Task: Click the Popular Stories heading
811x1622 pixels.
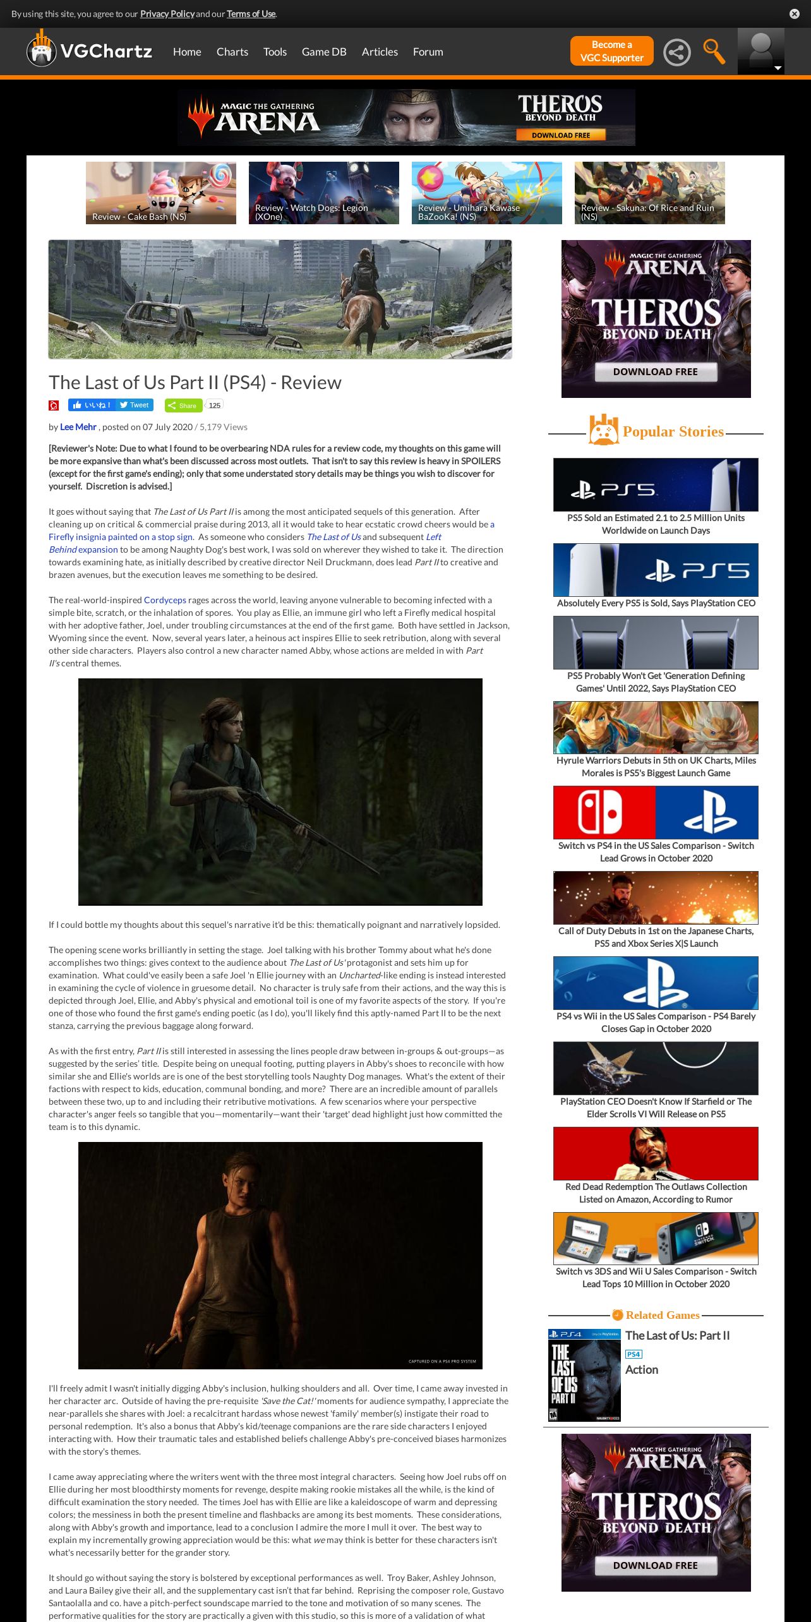Action: coord(673,431)
